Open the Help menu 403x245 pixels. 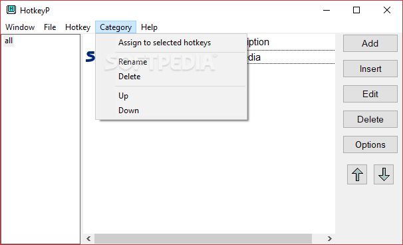pos(149,27)
